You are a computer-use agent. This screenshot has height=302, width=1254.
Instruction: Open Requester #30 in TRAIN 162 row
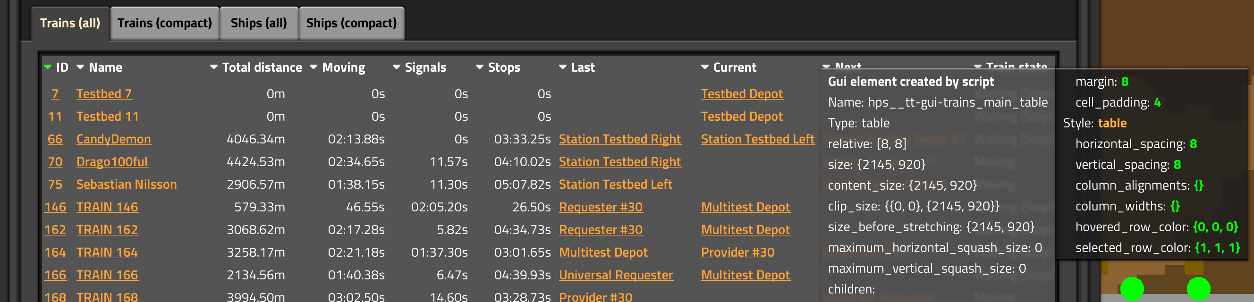[601, 229]
